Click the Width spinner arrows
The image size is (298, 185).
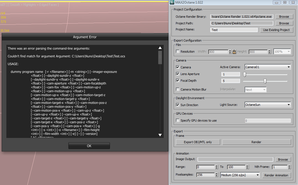click(x=230, y=52)
